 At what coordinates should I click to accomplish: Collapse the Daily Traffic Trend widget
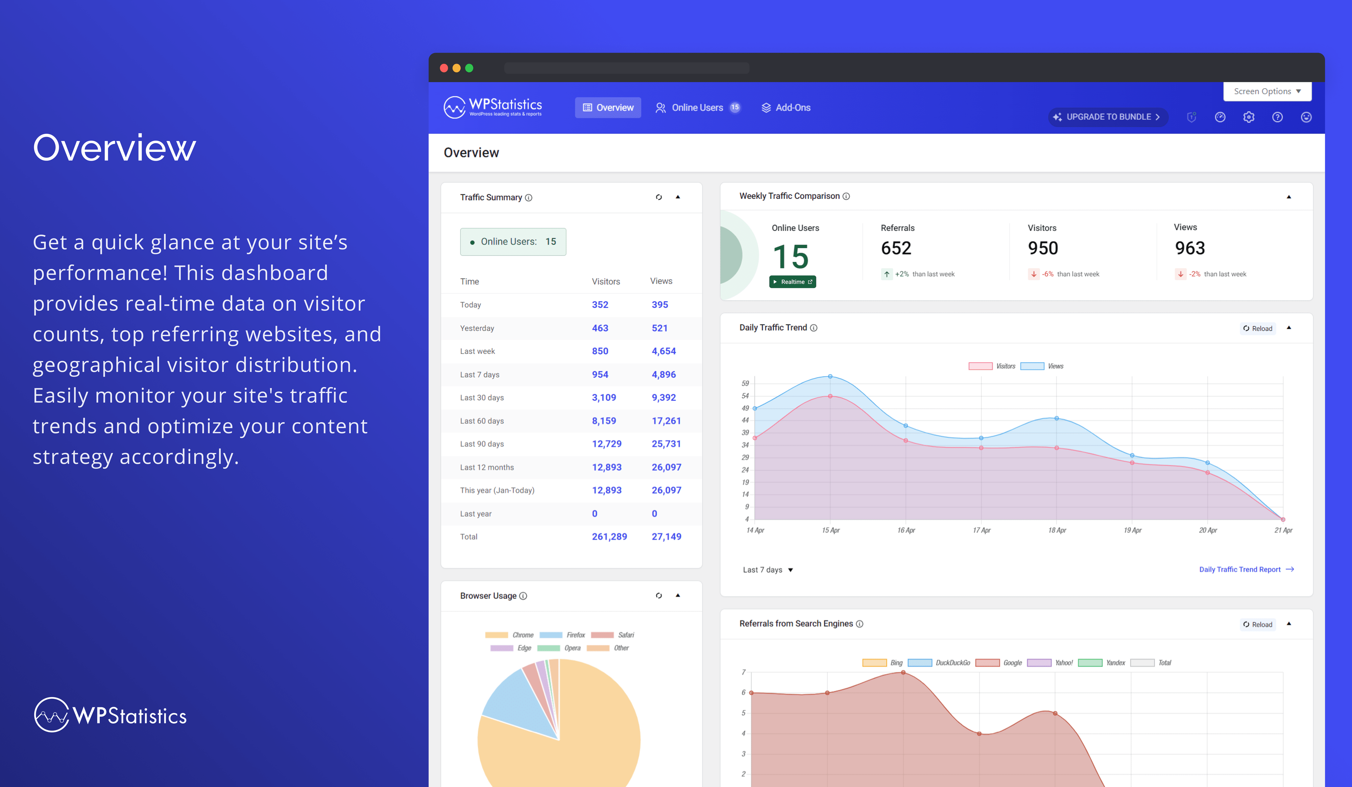pyautogui.click(x=1289, y=328)
